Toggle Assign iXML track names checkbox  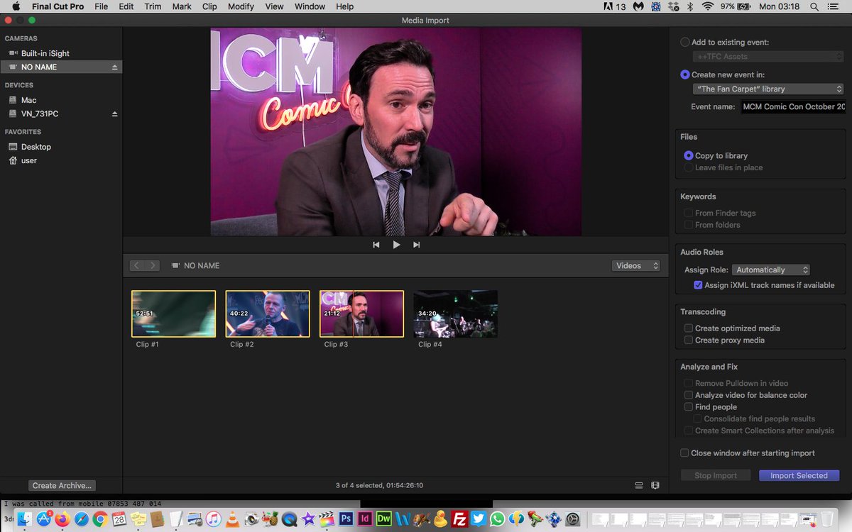[698, 285]
